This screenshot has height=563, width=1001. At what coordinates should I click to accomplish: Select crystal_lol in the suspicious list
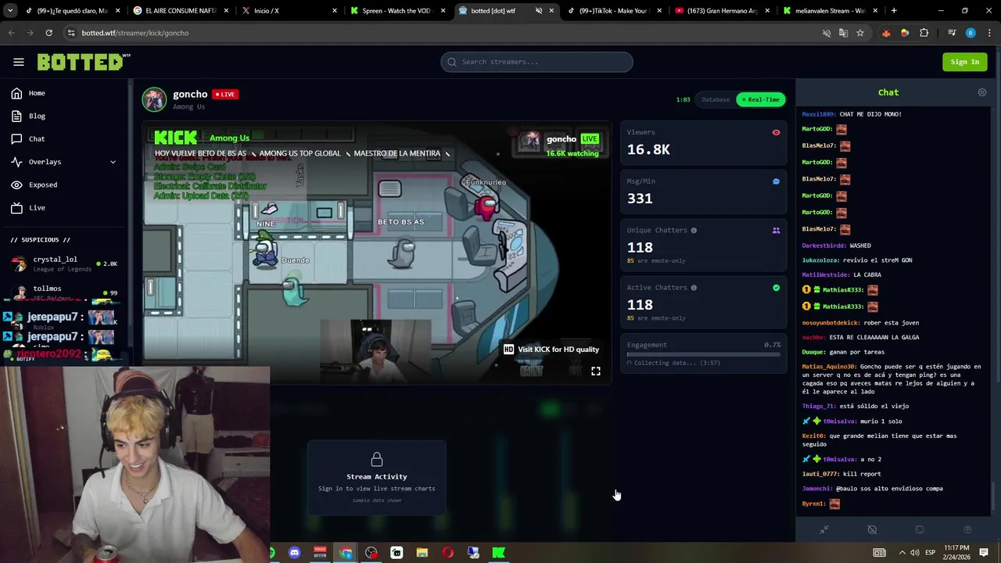pyautogui.click(x=64, y=264)
